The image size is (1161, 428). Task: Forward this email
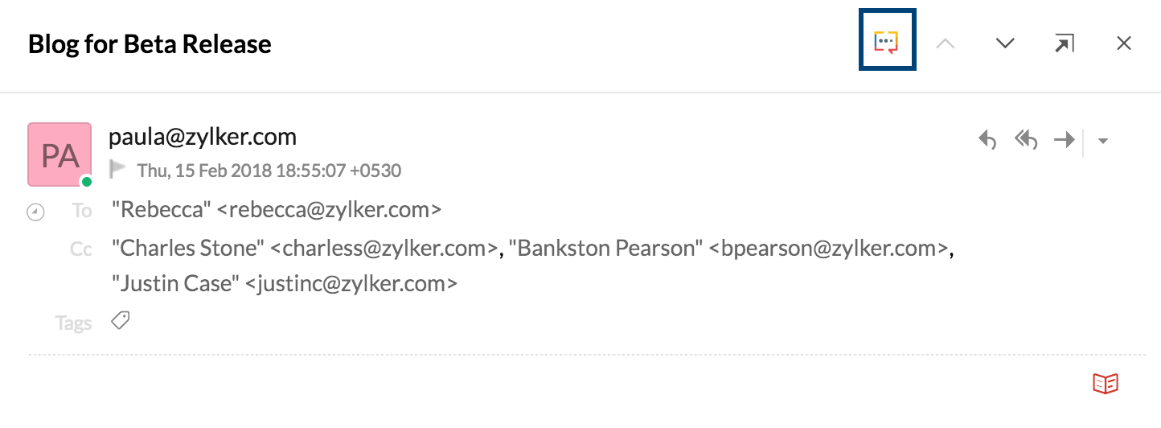pyautogui.click(x=1065, y=141)
